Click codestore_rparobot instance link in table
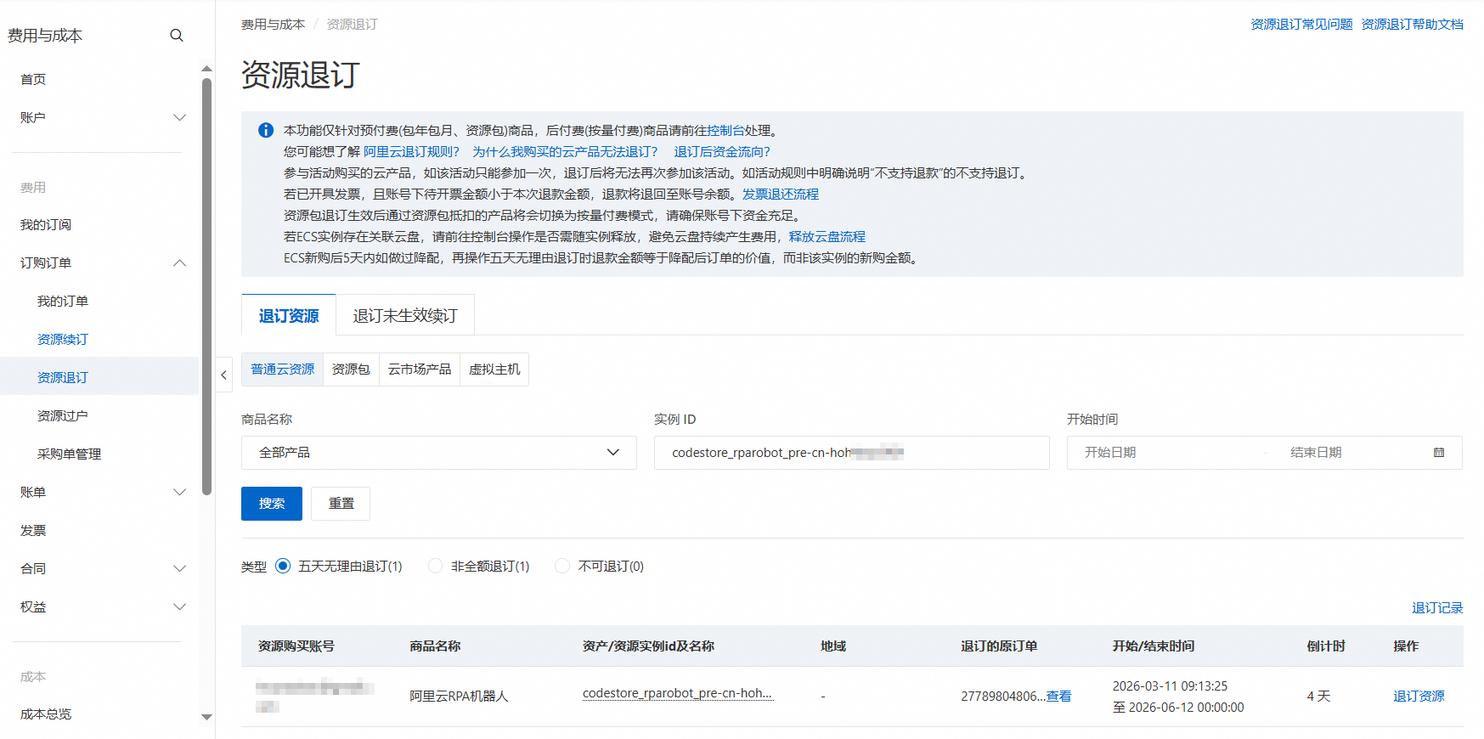 tap(678, 693)
